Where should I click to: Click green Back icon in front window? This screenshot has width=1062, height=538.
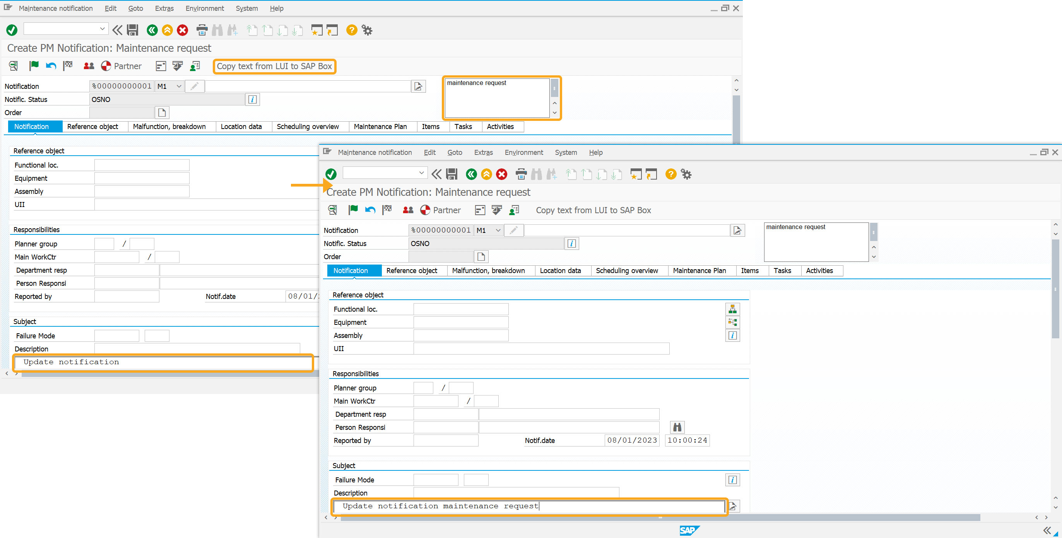471,174
